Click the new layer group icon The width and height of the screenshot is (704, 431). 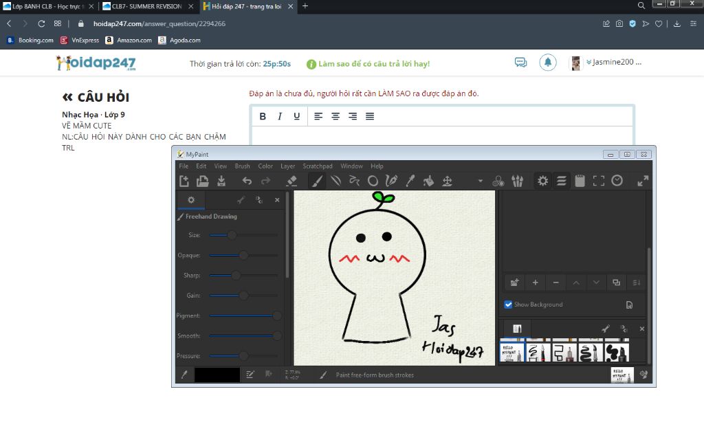coord(514,283)
